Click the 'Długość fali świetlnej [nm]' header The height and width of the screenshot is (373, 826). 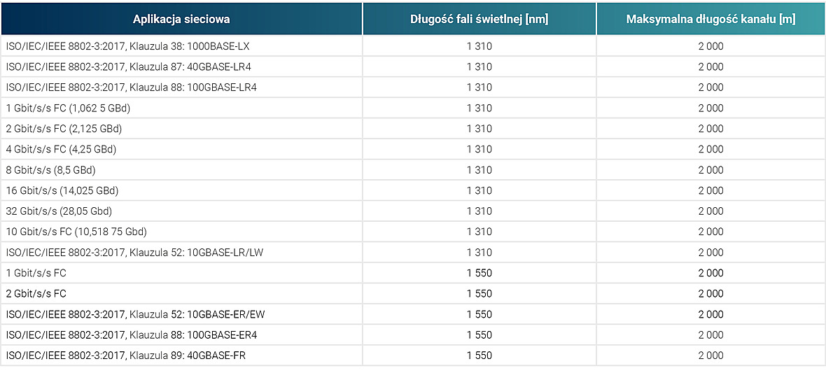click(x=479, y=20)
